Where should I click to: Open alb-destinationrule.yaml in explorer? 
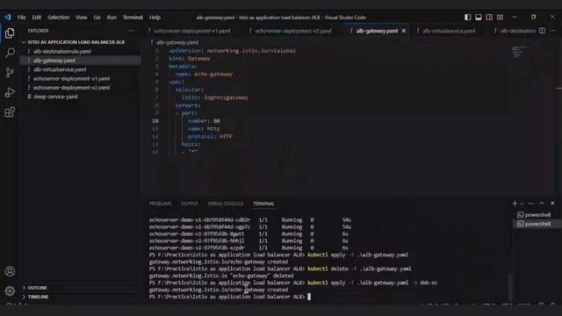(x=62, y=51)
